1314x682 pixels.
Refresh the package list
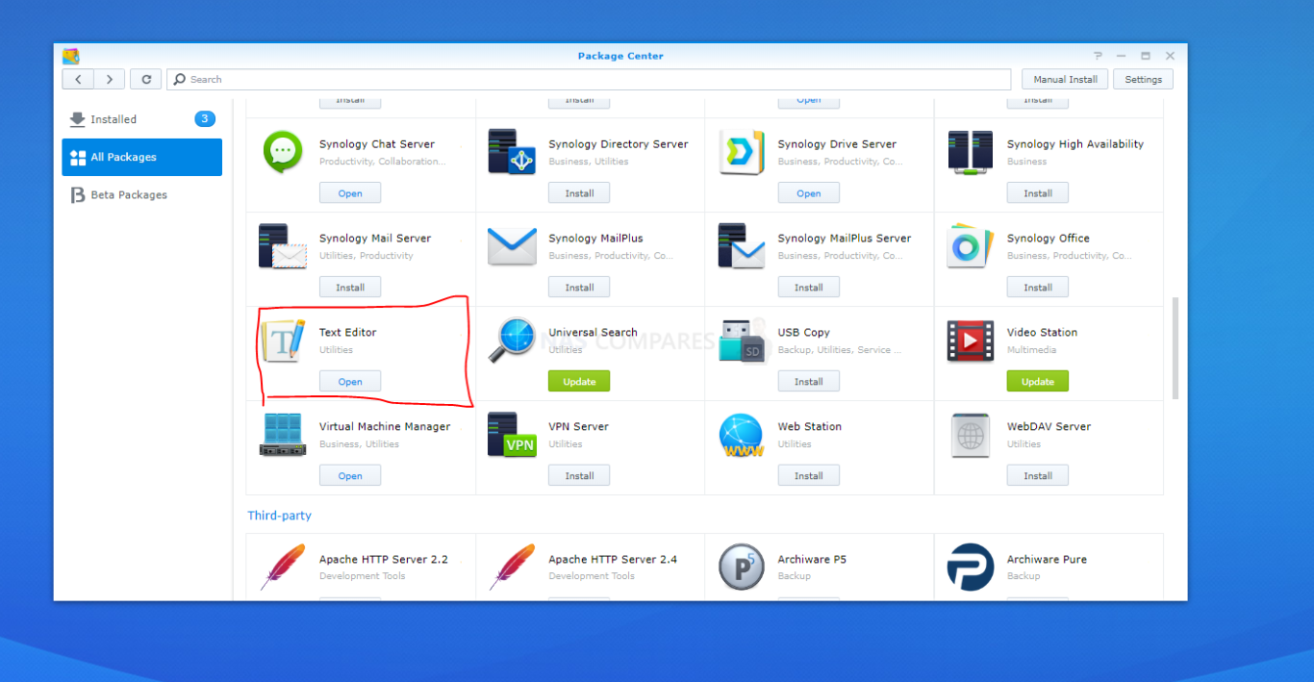[146, 80]
